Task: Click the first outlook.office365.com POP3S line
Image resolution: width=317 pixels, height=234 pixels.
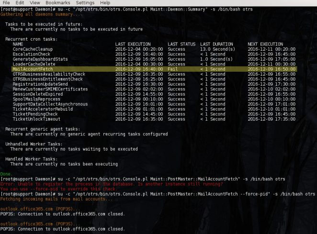Action: point(40,209)
